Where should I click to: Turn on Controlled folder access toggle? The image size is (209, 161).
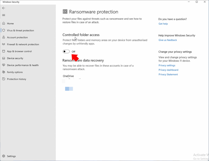[66, 51]
